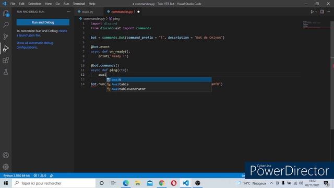Viewport: 334px width, 188px height.
Task: Split the editor to the right
Action: pos(322,11)
